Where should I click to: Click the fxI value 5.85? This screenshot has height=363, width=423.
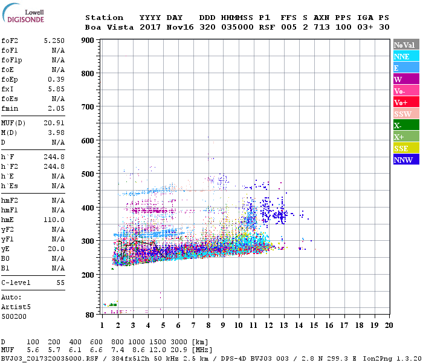[x=56, y=89]
